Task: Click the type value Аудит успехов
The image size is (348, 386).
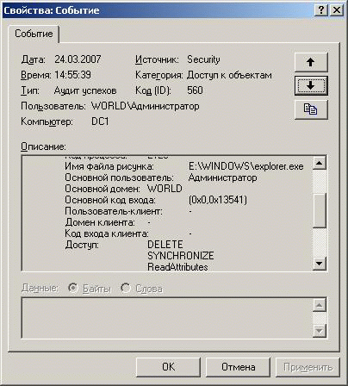Action: pyautogui.click(x=85, y=90)
